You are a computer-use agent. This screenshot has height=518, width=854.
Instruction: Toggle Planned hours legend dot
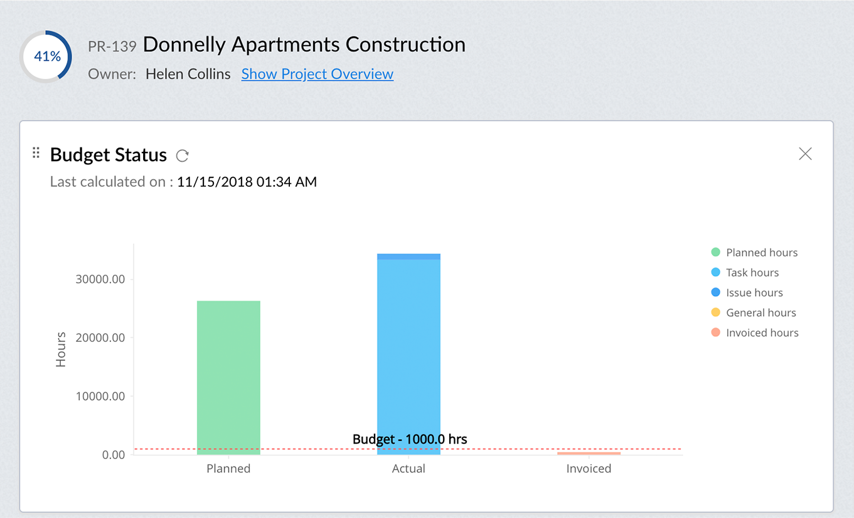click(x=716, y=253)
